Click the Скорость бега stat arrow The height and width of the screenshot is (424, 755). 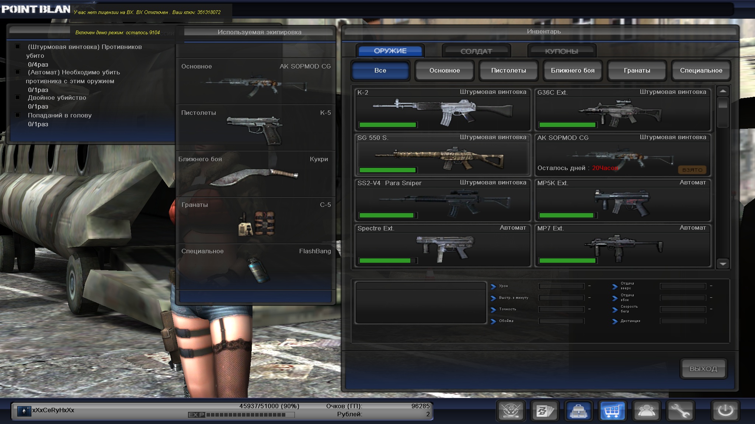(x=615, y=310)
